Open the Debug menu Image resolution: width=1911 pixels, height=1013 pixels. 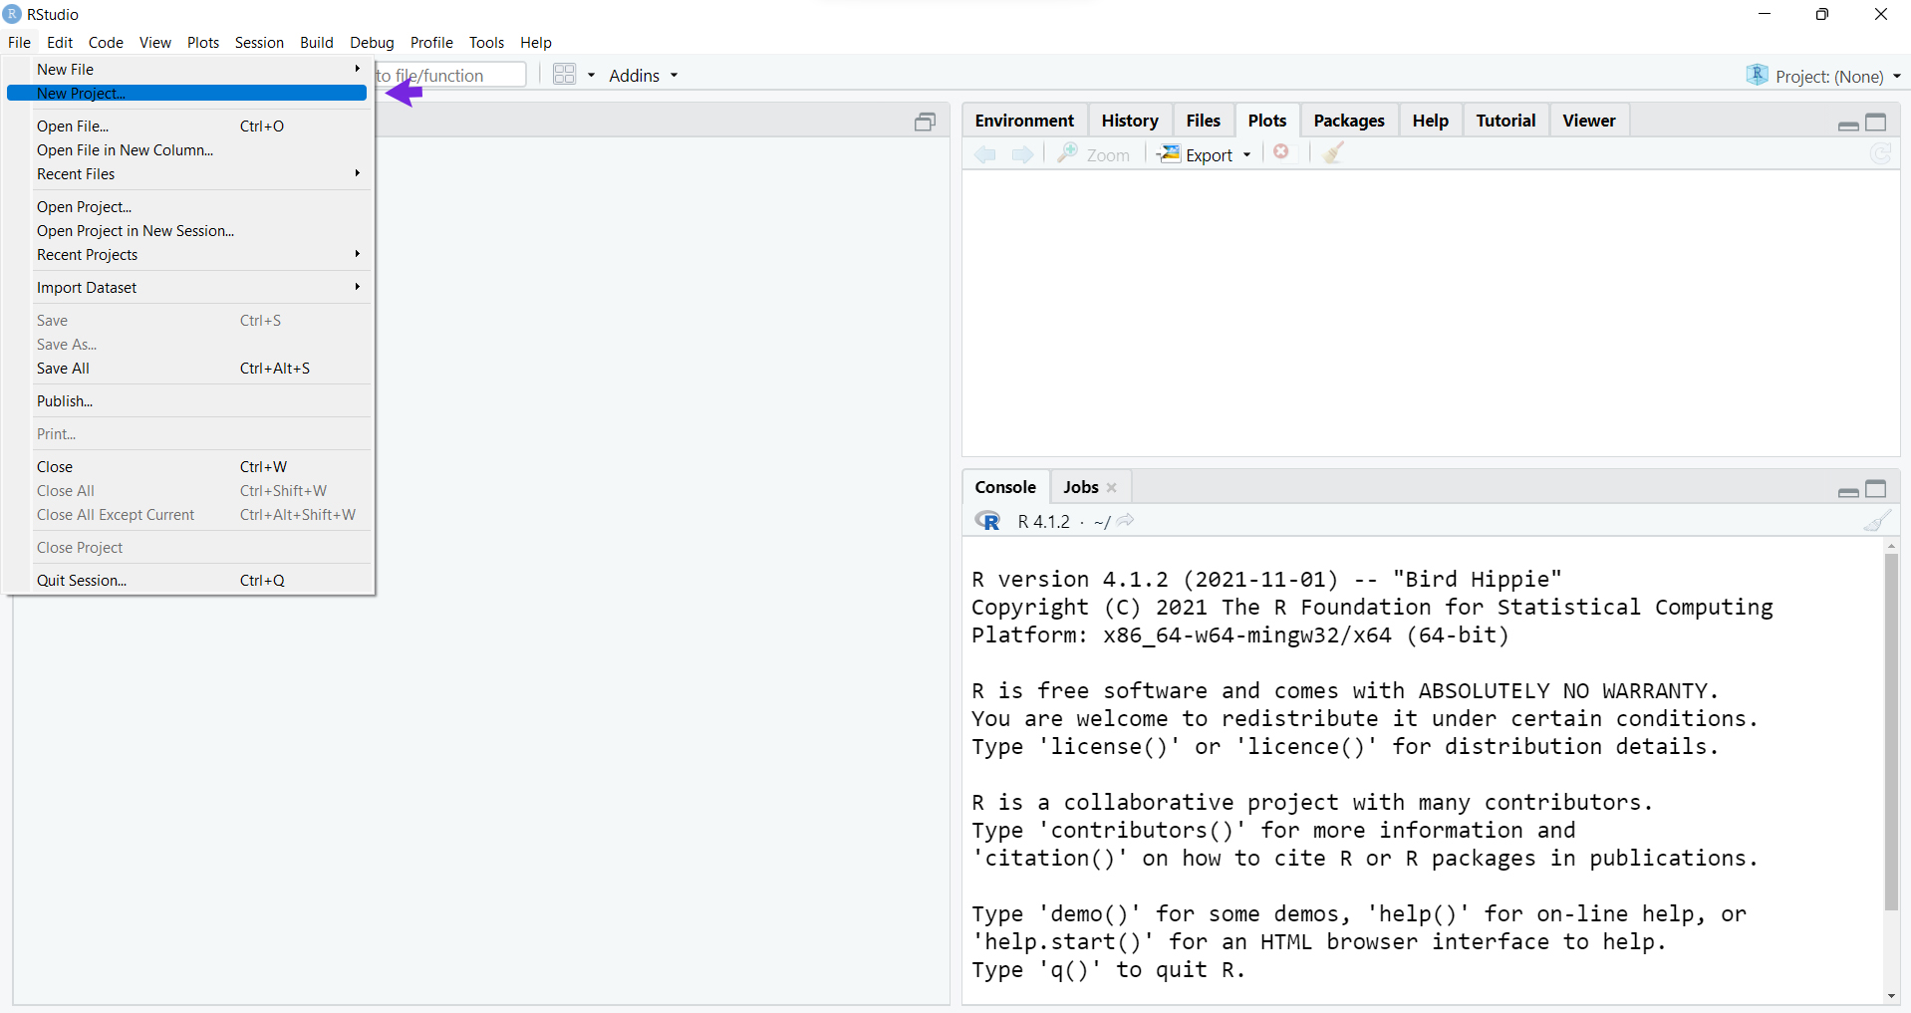(x=372, y=42)
